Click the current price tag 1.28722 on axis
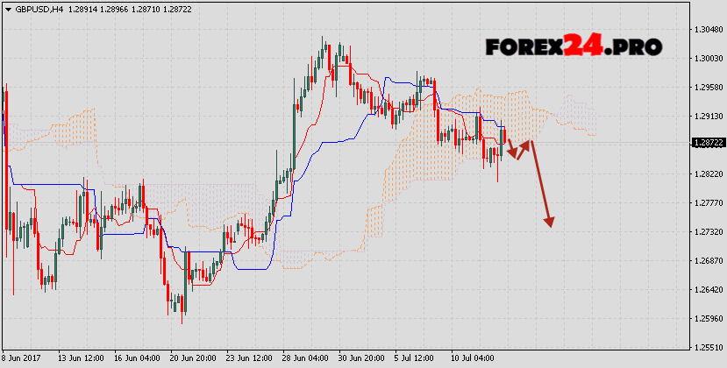Image resolution: width=727 pixels, height=368 pixels. [708, 143]
